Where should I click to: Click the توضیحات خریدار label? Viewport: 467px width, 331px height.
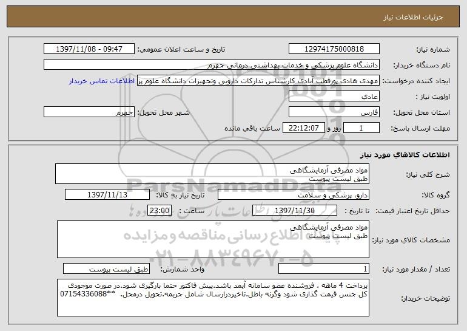[x=425, y=298]
